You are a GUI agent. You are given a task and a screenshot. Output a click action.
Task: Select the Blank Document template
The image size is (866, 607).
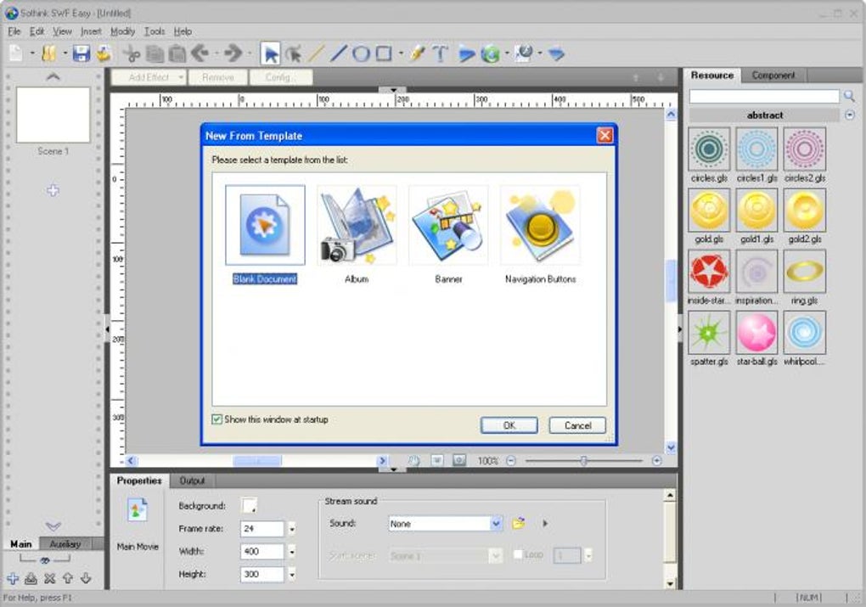click(x=265, y=235)
